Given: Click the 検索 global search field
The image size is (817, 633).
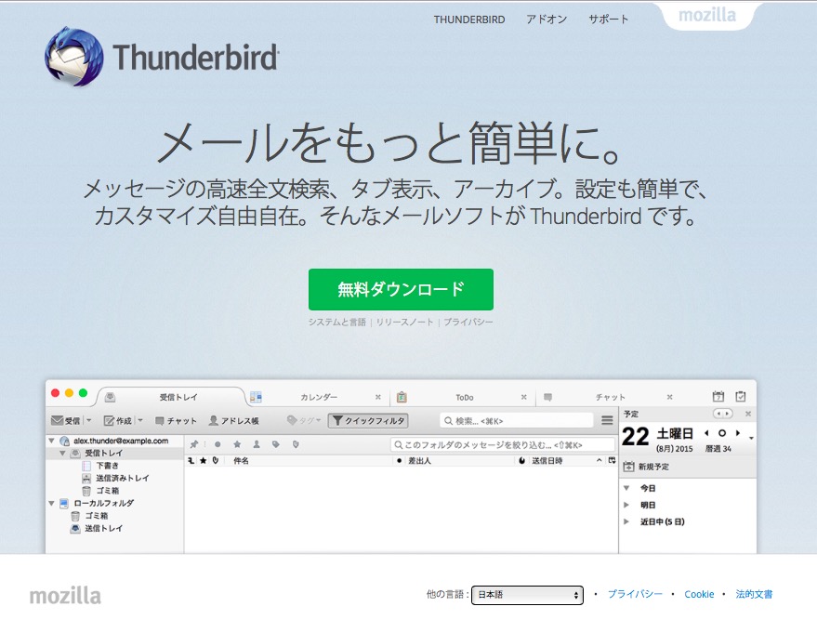Looking at the screenshot, I should tap(517, 420).
